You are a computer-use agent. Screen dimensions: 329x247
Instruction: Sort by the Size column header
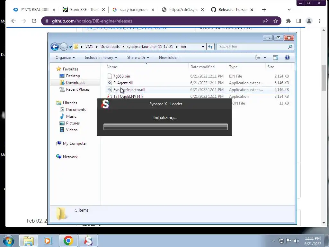(271, 67)
